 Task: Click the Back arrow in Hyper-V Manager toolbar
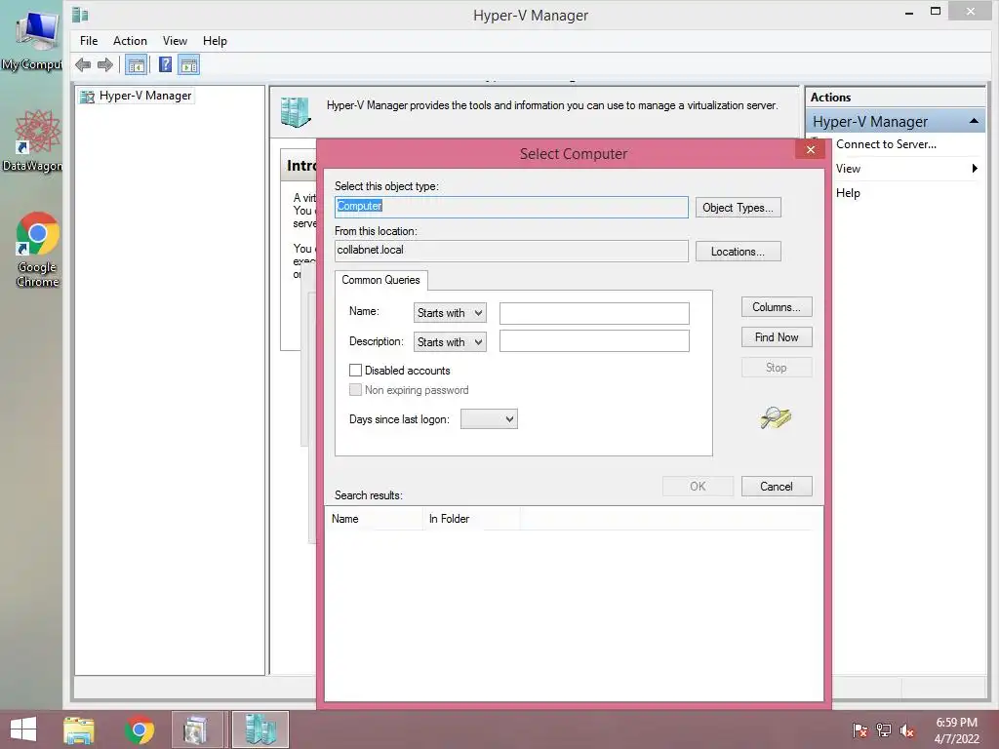[83, 64]
